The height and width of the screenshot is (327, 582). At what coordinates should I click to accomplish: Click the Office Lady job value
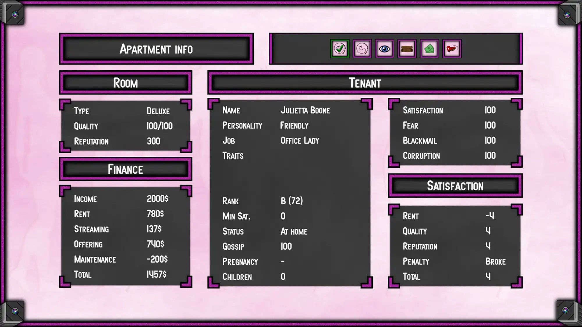(x=300, y=141)
